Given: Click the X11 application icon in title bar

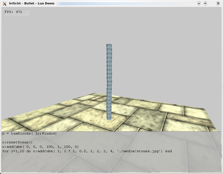Looking at the screenshot, I should pos(5,3).
